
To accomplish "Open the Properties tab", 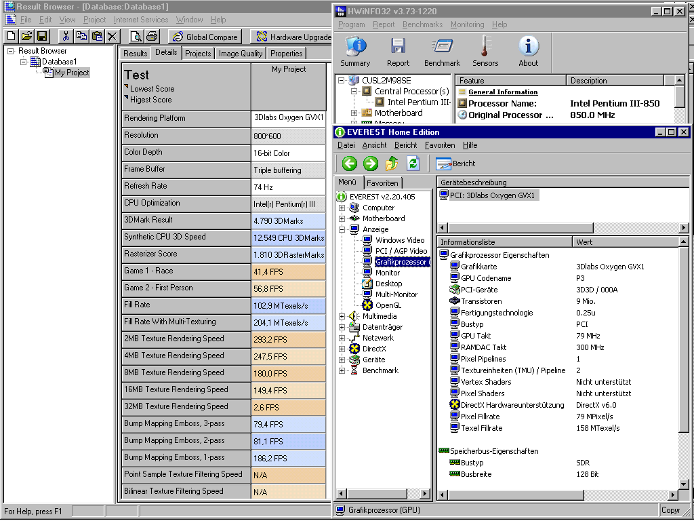I will (x=287, y=54).
